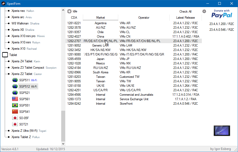
Task: Select Xperia neo Hallon in tree
Action: coord(23,11)
